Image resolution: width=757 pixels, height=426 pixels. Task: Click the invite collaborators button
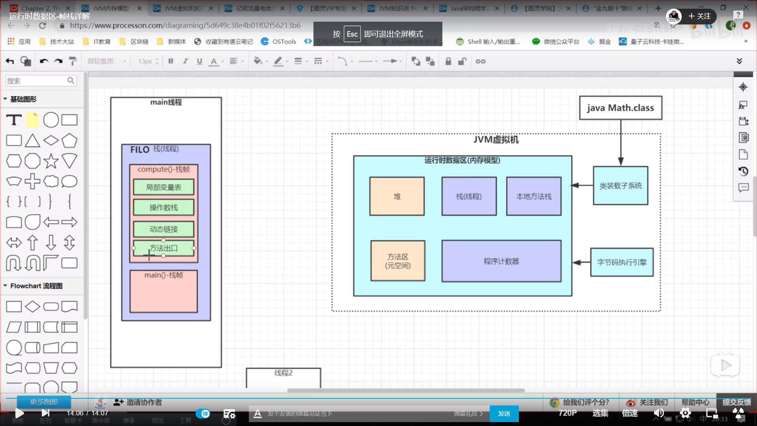pyautogui.click(x=138, y=402)
